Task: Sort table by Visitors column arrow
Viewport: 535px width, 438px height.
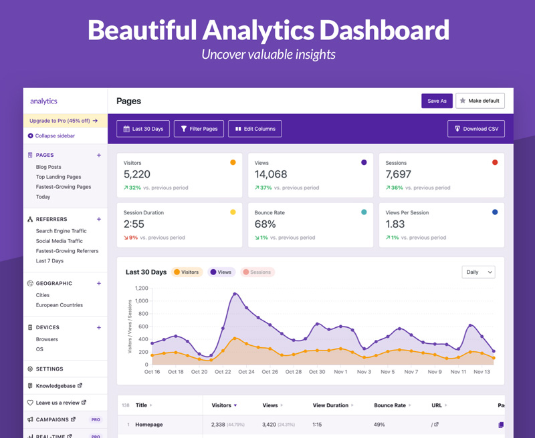Action: (235, 405)
